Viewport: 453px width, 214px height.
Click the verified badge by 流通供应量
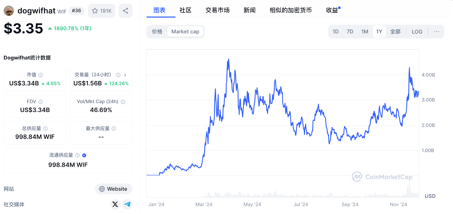(x=84, y=155)
